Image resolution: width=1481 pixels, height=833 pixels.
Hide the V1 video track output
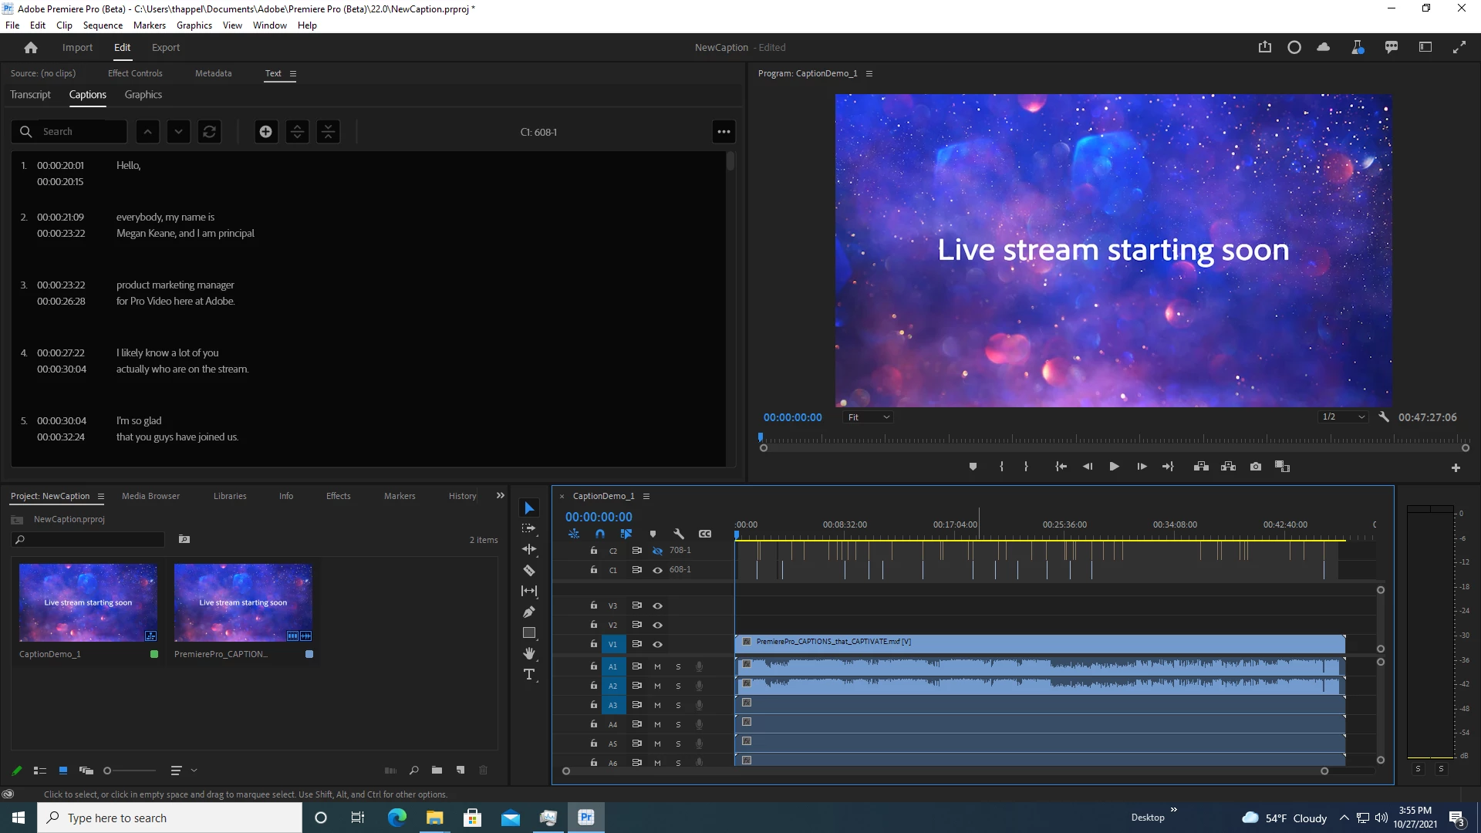(x=658, y=644)
